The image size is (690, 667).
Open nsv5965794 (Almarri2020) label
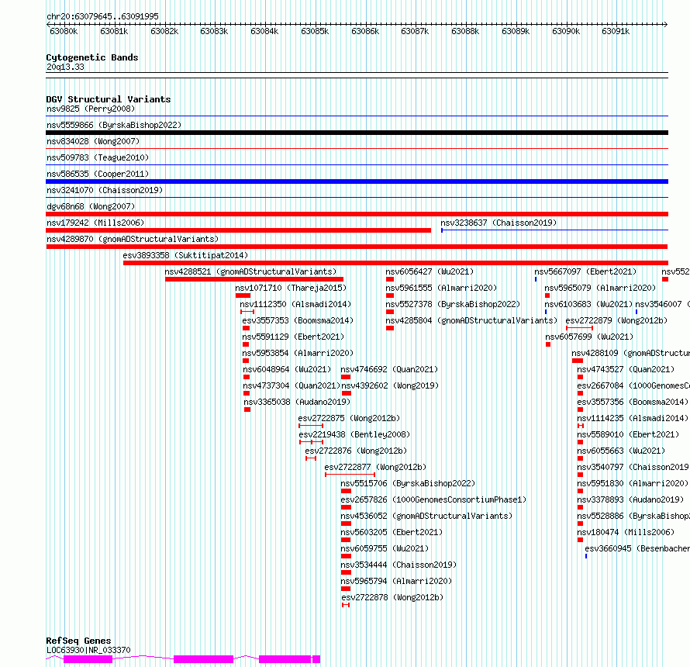pyautogui.click(x=396, y=581)
